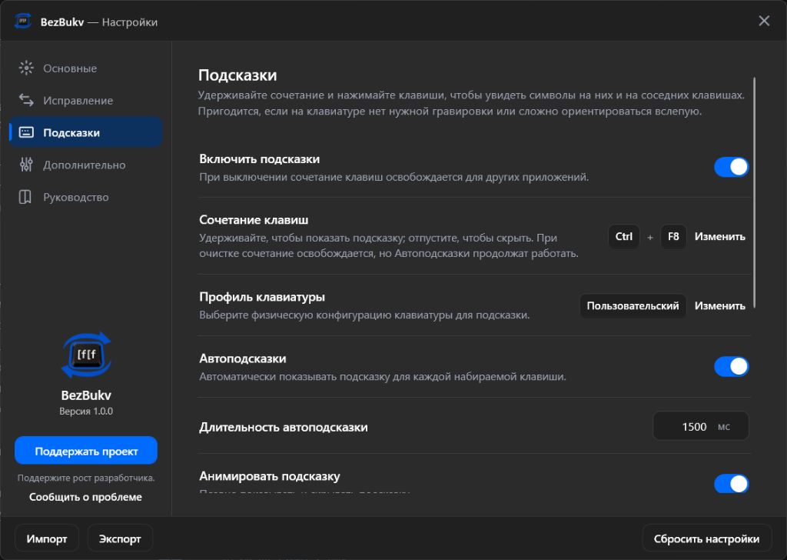787x560 pixels.
Task: Click the vertical scrollbar of the settings panel
Action: (754, 193)
